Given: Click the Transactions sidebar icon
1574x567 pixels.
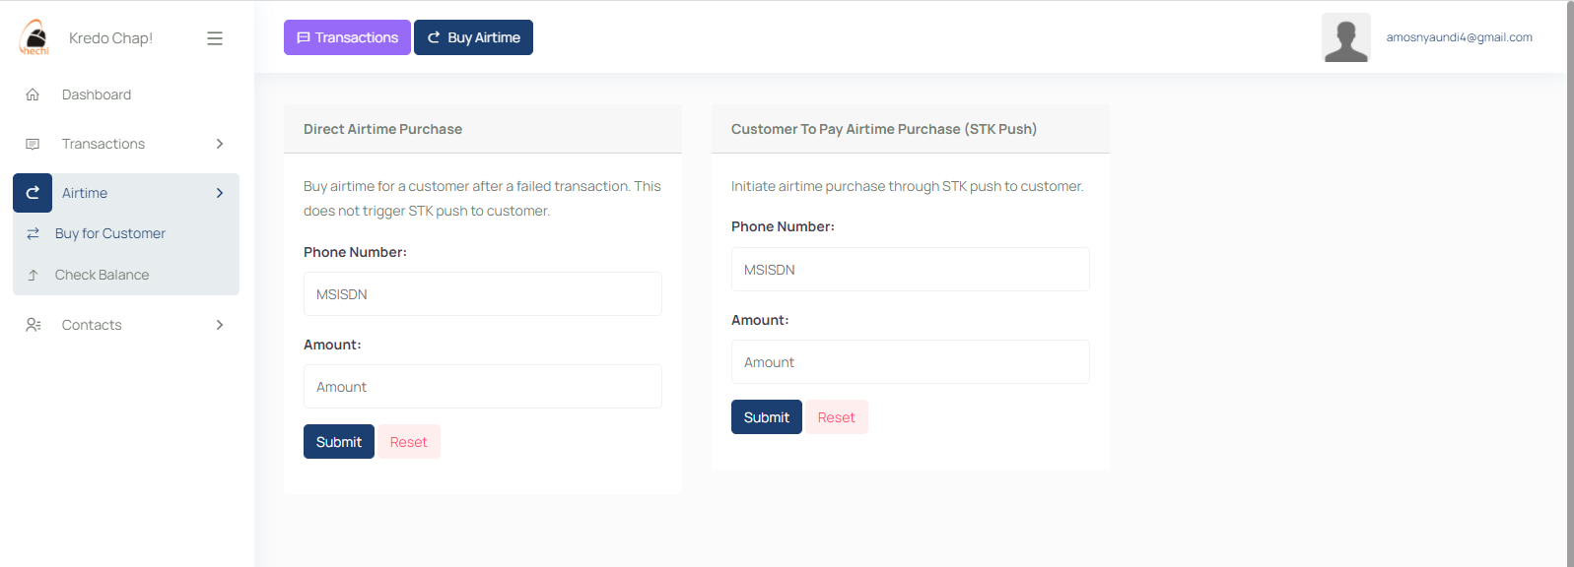Looking at the screenshot, I should [33, 144].
